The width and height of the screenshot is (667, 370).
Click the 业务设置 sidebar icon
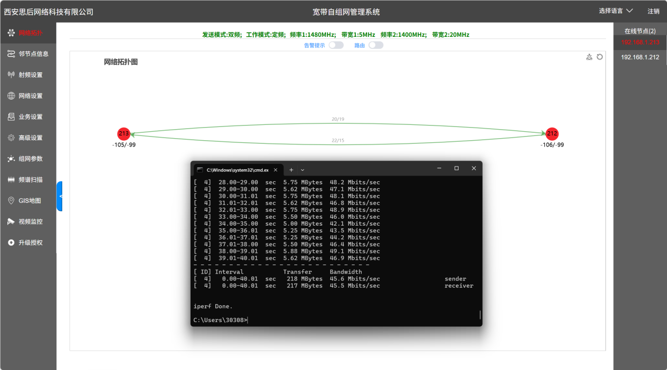(11, 116)
